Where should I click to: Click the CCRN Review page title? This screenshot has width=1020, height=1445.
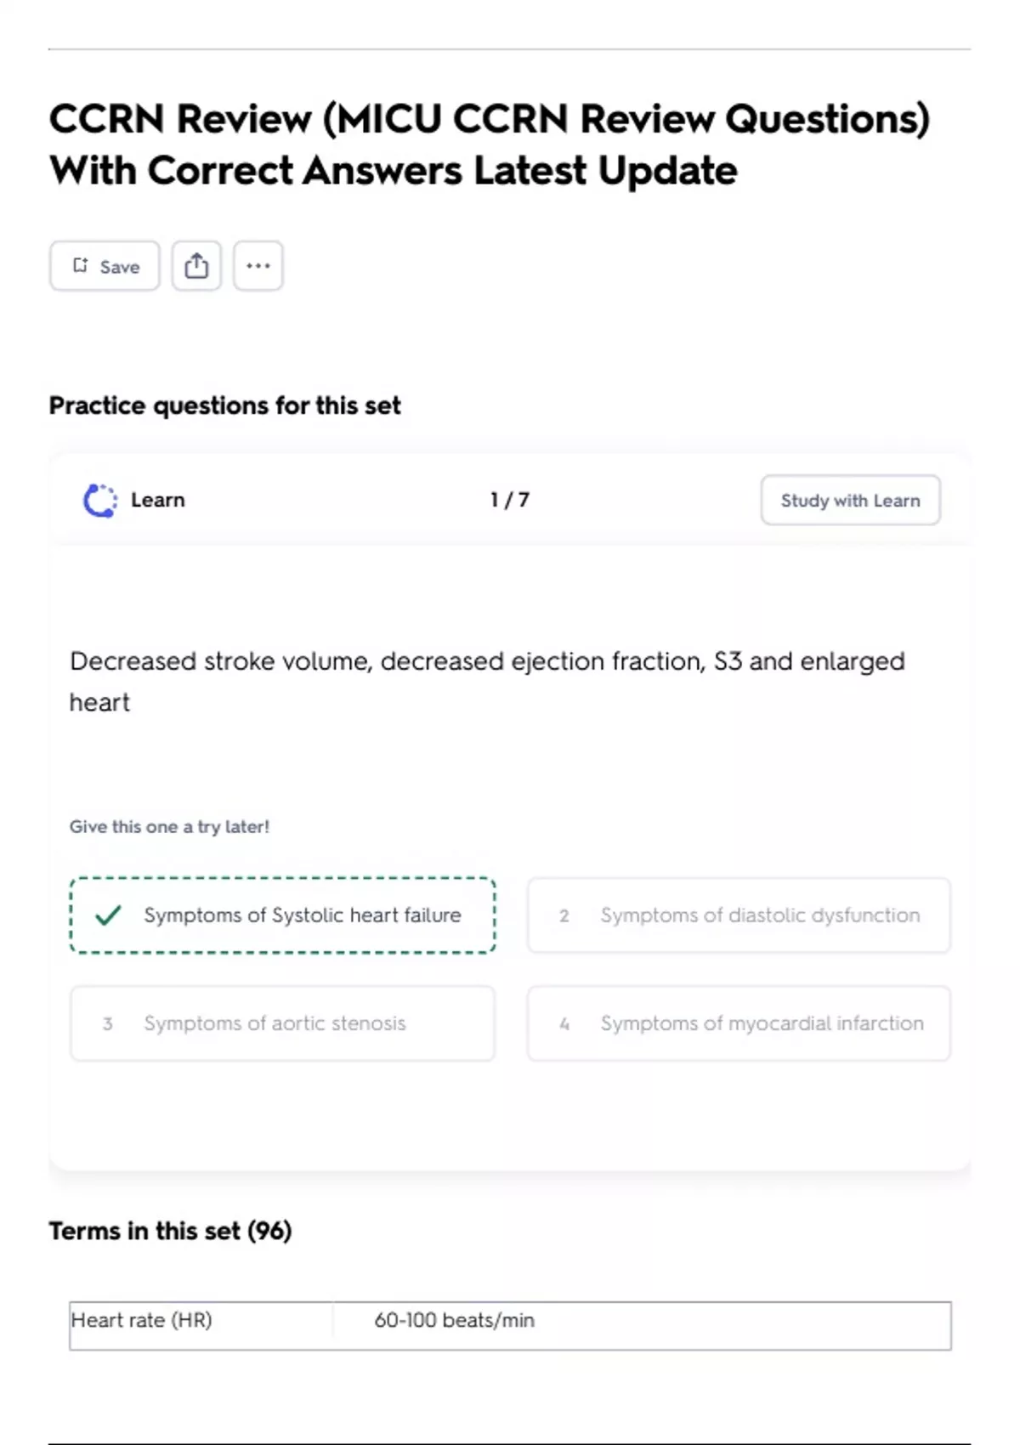tap(490, 144)
